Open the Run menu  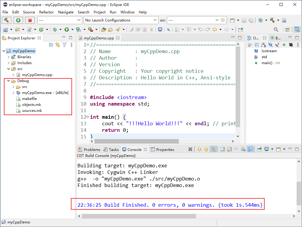tap(113, 12)
